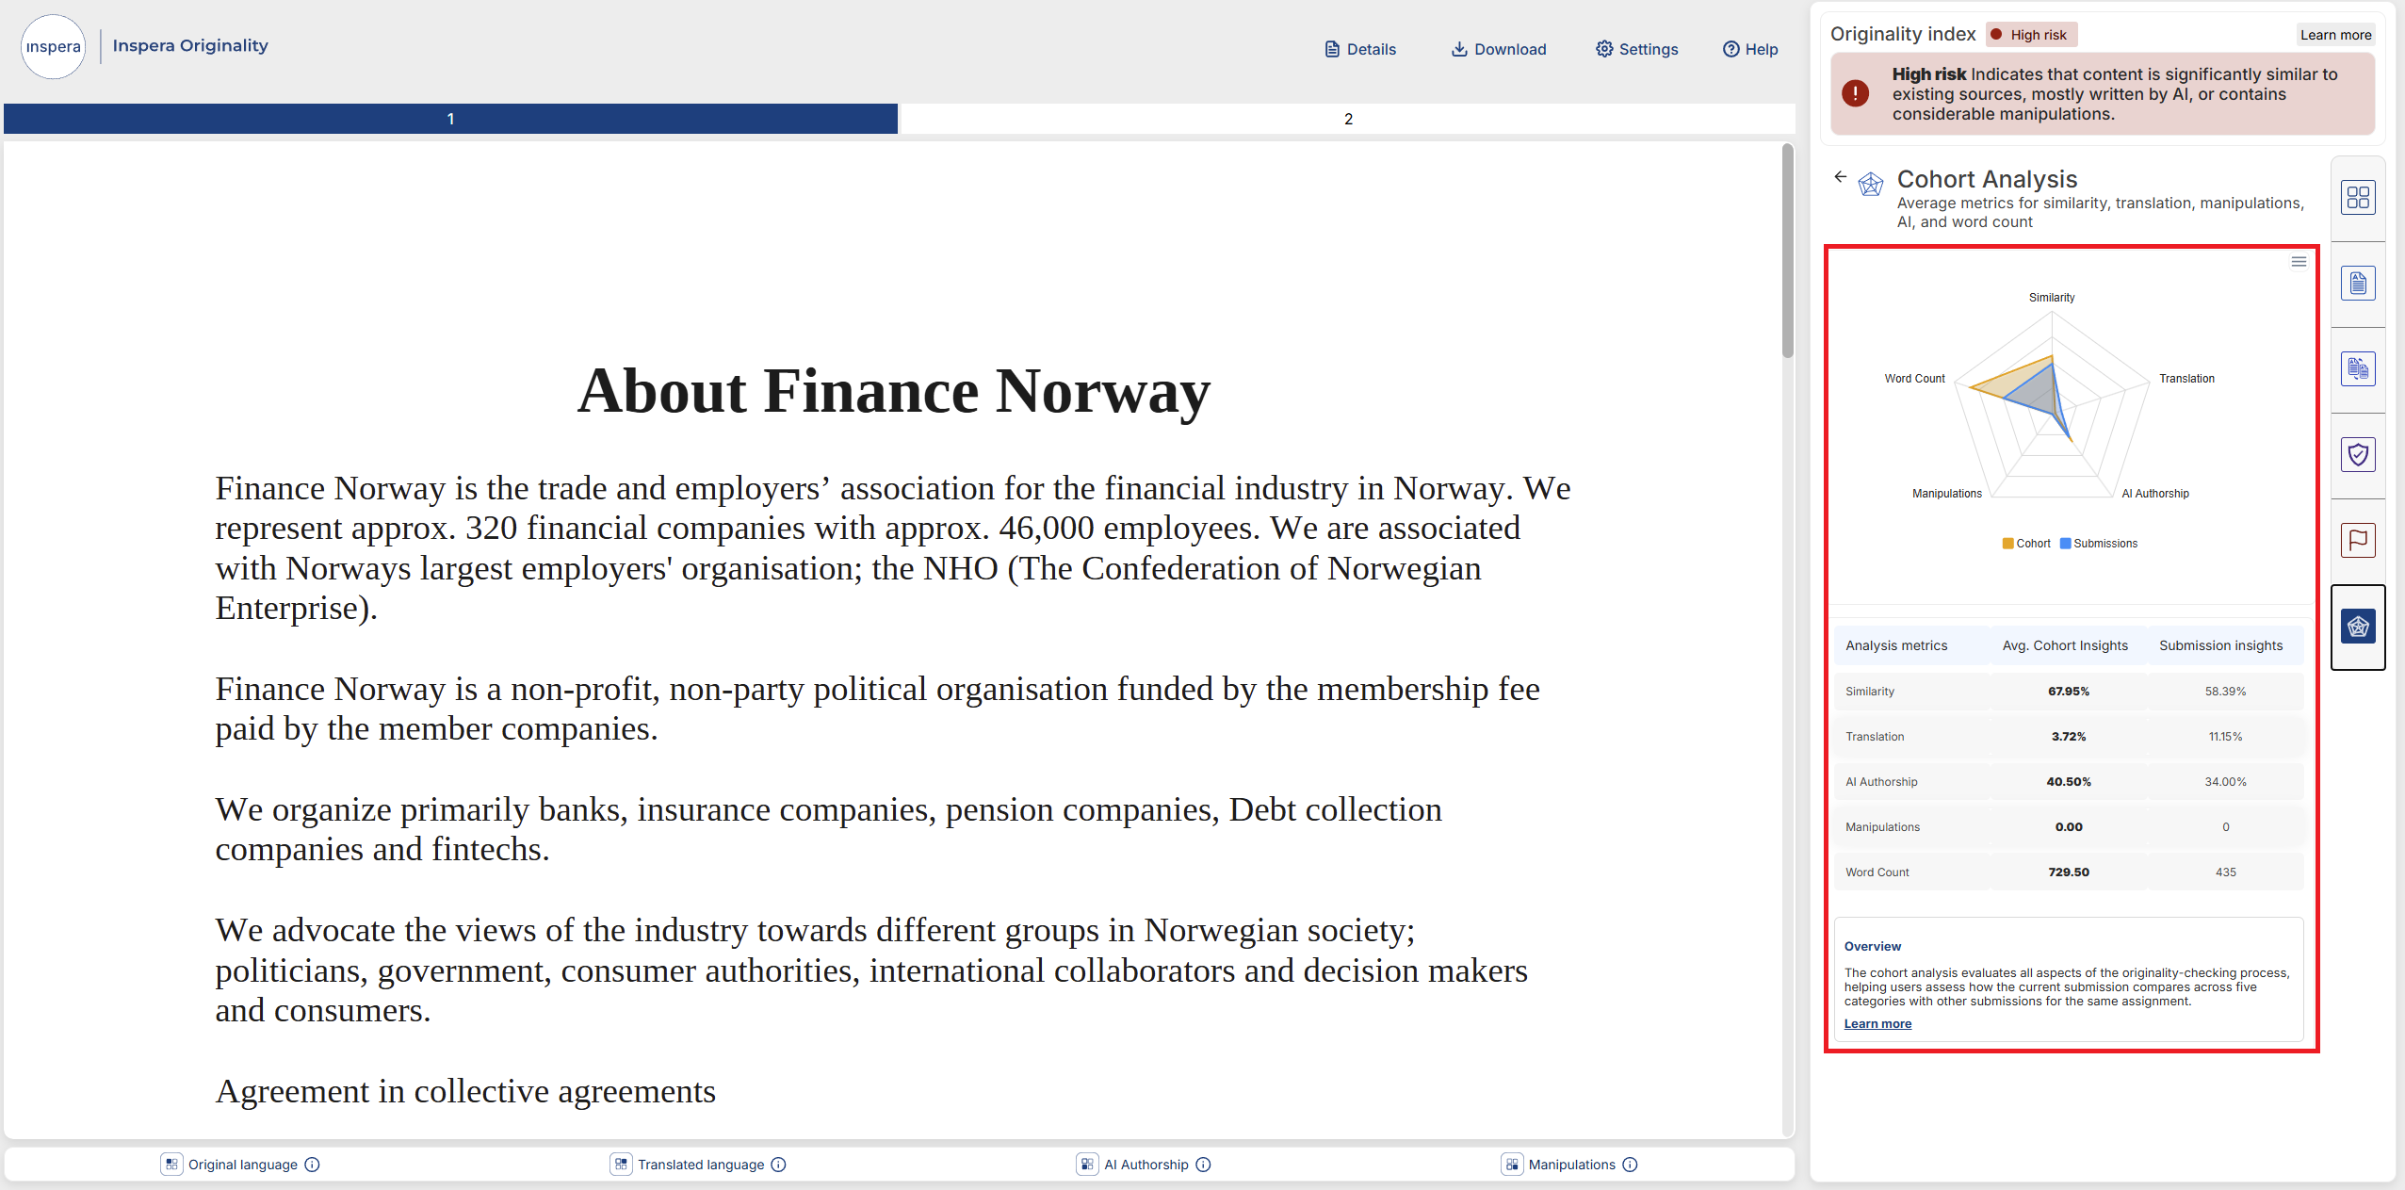Toggle the Translated language view

click(621, 1165)
